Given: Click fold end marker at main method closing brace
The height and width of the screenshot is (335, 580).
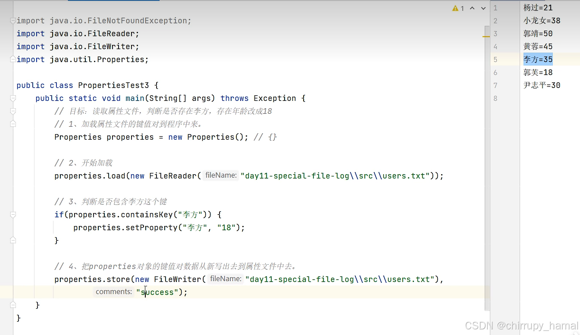Looking at the screenshot, I should pos(13,305).
